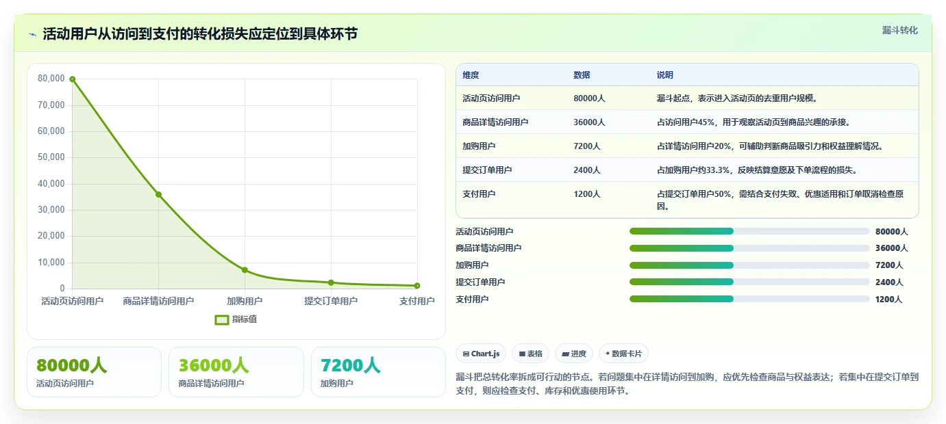This screenshot has height=424, width=946.
Task: Click the y-axis label 80,000
Action: click(51, 79)
